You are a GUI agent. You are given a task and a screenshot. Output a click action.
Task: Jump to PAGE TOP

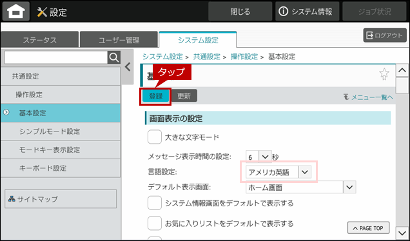click(x=368, y=228)
